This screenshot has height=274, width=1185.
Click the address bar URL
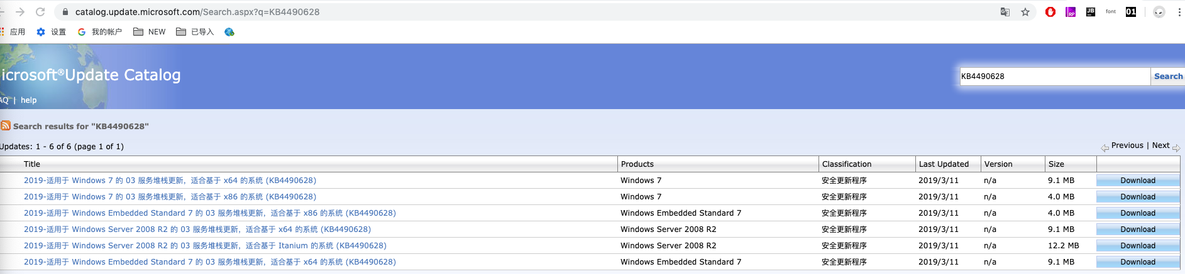click(x=197, y=12)
